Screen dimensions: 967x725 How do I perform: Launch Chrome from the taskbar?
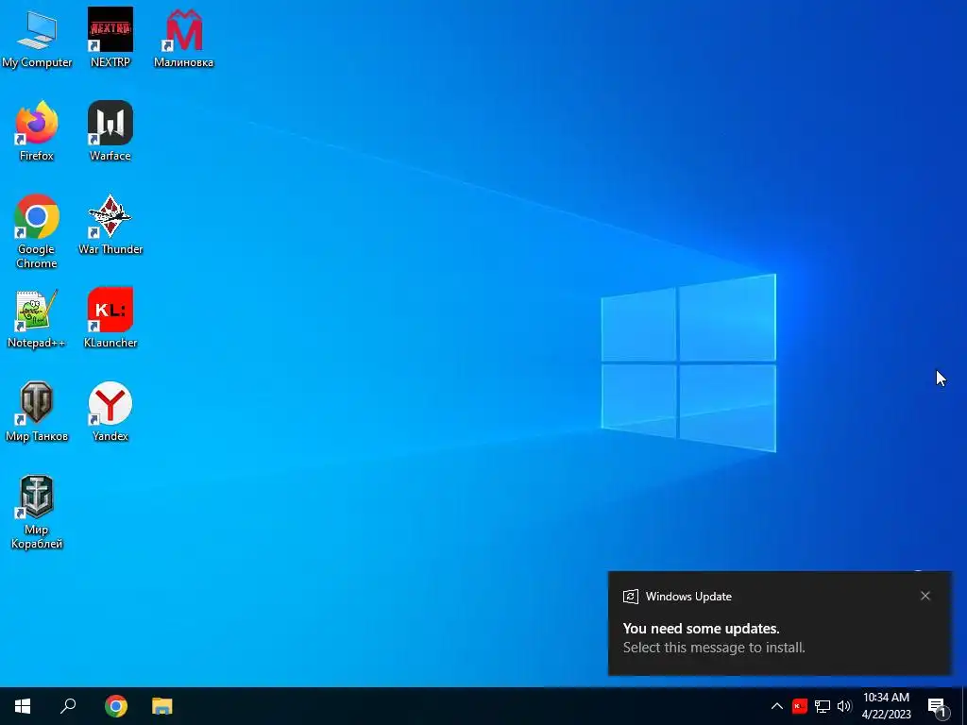(x=116, y=706)
